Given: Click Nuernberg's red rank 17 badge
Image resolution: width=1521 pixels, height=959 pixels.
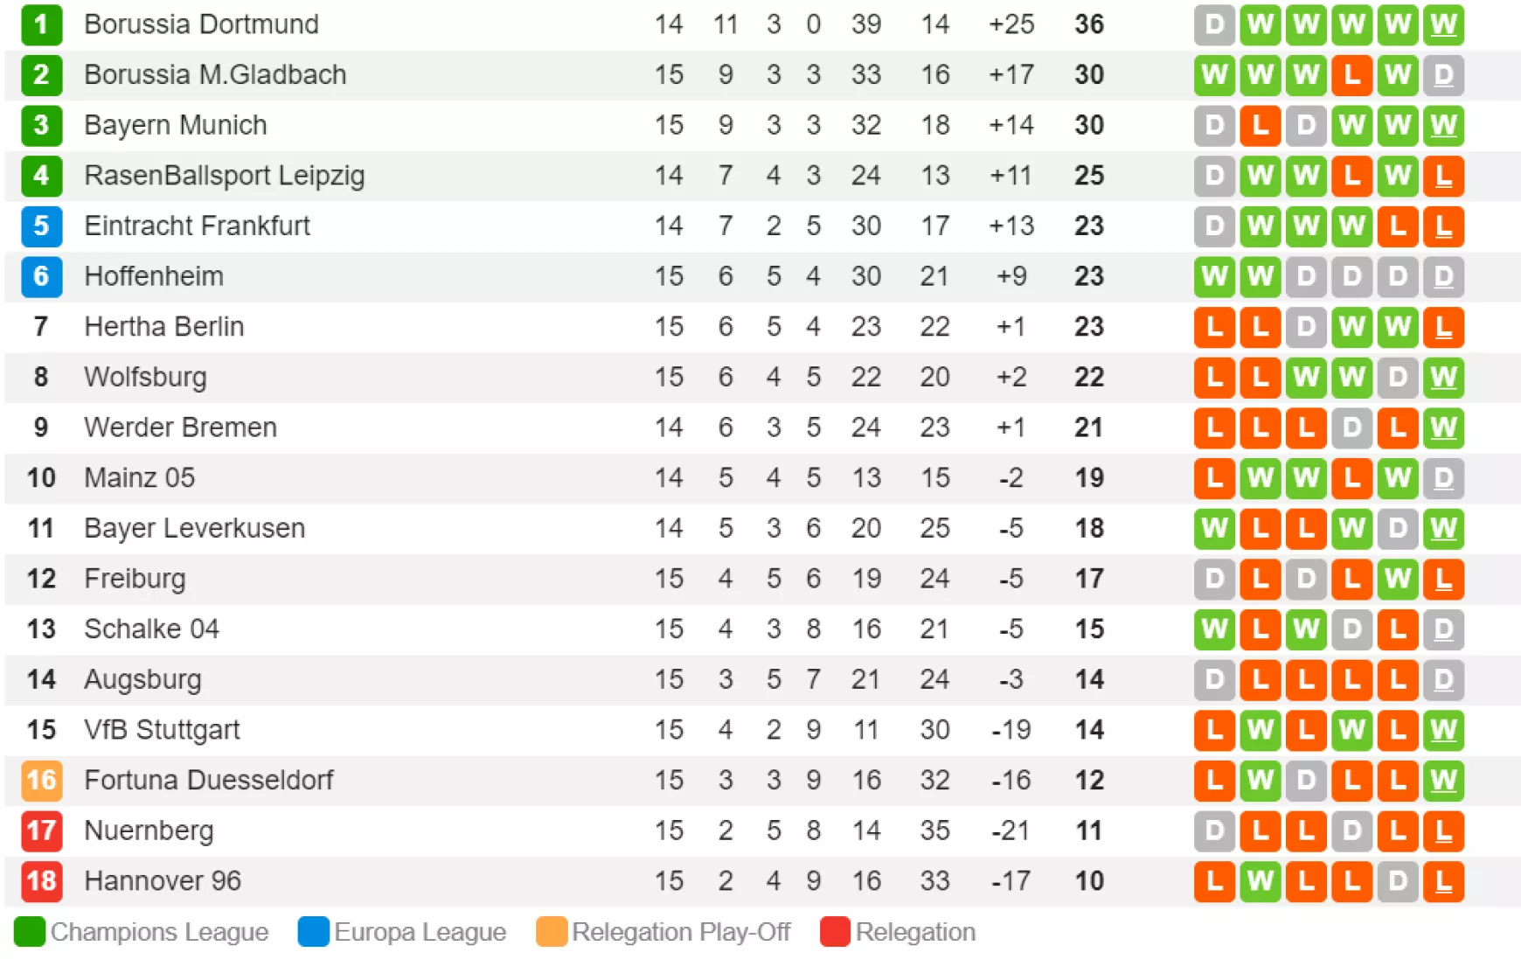Looking at the screenshot, I should 41,830.
